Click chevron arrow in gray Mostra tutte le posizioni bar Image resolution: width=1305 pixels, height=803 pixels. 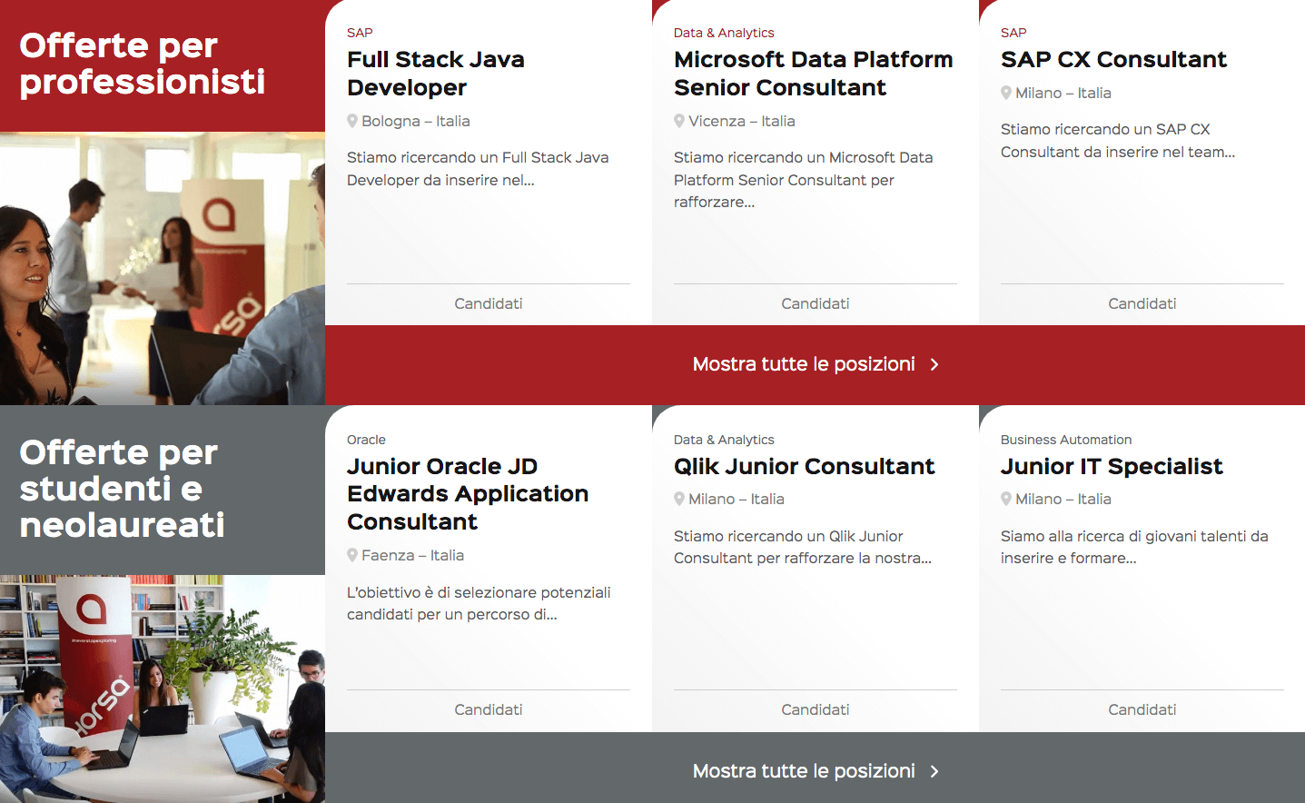click(934, 771)
